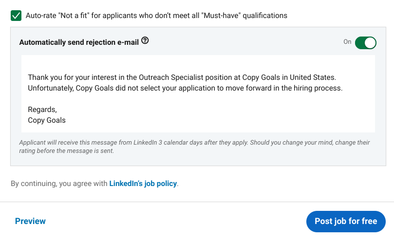Select the "Automatically send rejection e-mail" heading
The height and width of the screenshot is (243, 394).
pos(79,42)
